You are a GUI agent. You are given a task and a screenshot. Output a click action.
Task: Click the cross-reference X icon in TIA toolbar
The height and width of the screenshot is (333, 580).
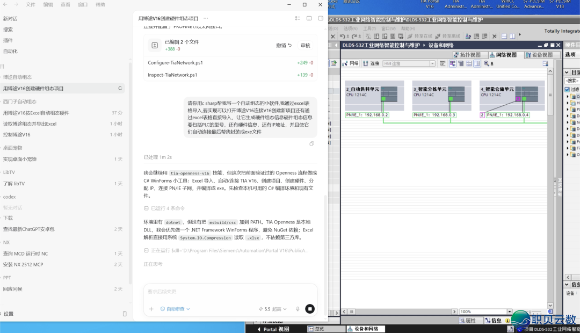494,37
